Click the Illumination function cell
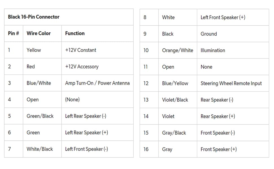This screenshot has width=274, height=169. [x=213, y=50]
